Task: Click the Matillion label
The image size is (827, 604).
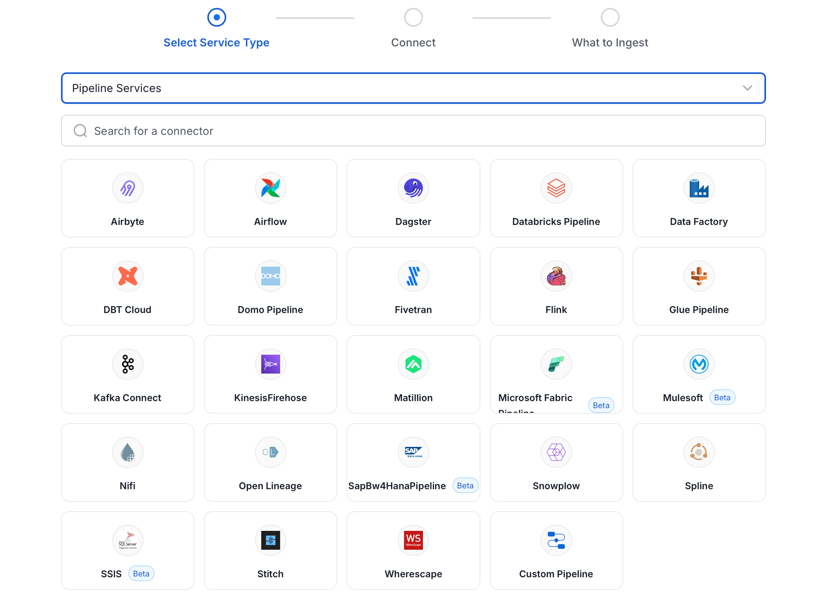Action: (x=413, y=398)
